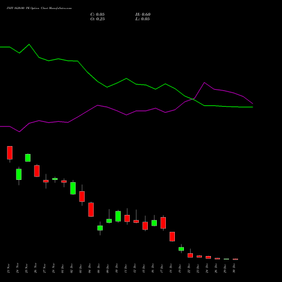Screen dimensions: 282x282
Task: Click the small red candle for 24 Dec
Action: pos(208,257)
